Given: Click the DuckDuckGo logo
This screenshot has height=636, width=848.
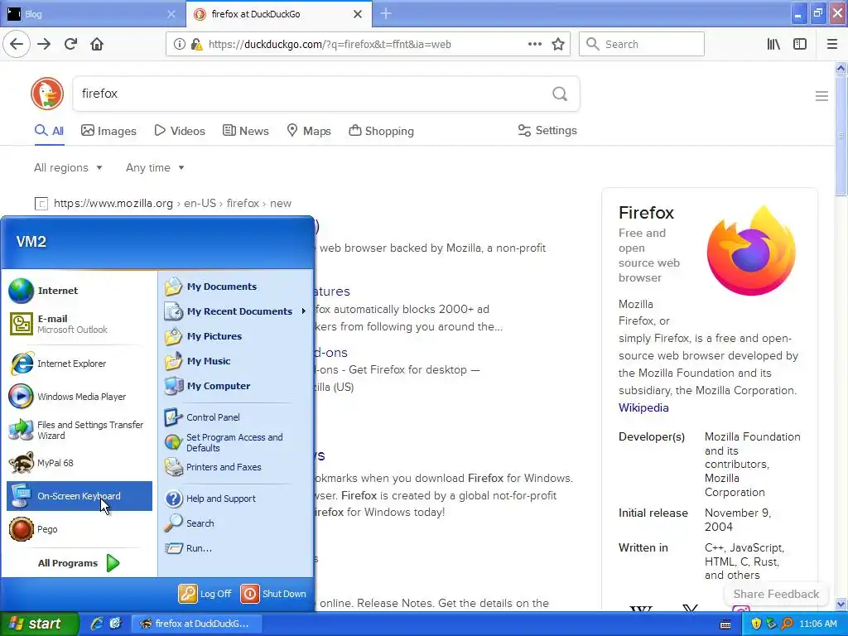Looking at the screenshot, I should 47,94.
